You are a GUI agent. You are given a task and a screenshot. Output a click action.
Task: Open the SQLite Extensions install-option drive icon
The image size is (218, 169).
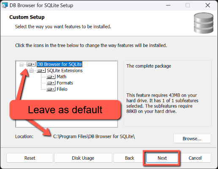click(x=41, y=71)
